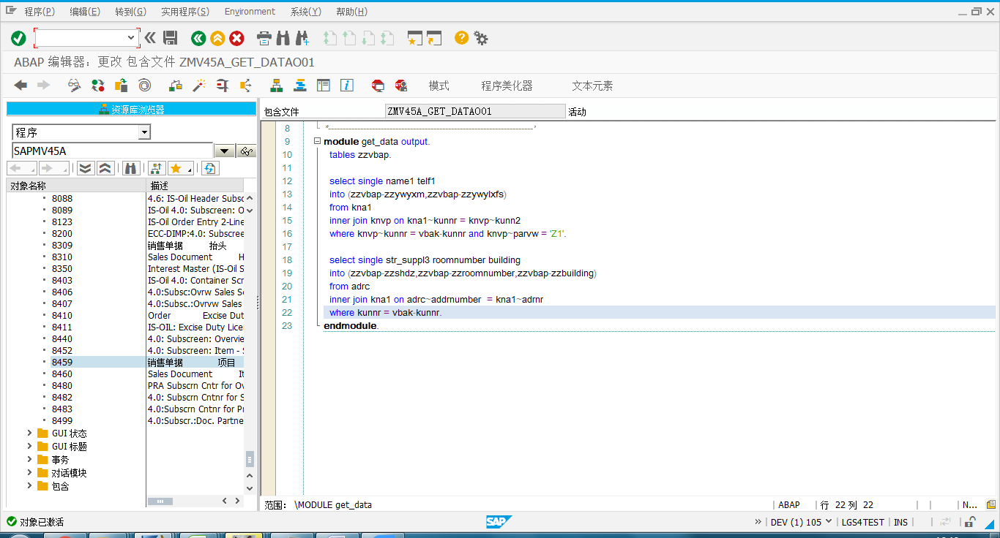Click the left Back arrow in application toolbar
The height and width of the screenshot is (538, 1000).
(20, 86)
